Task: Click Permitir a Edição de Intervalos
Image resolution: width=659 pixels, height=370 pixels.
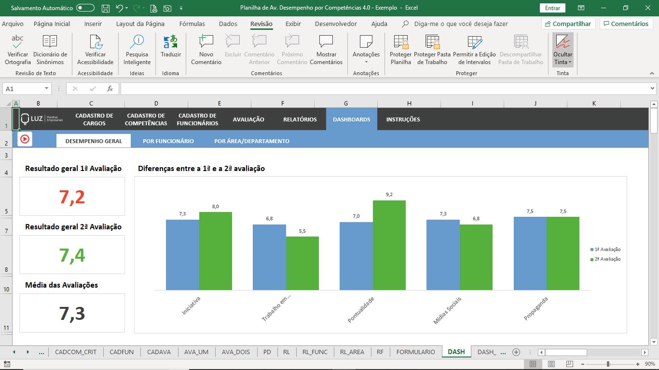Action: [x=475, y=50]
